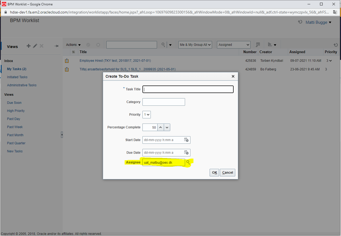The height and width of the screenshot is (236, 341).
Task: Refresh the task list
Action: [336, 45]
